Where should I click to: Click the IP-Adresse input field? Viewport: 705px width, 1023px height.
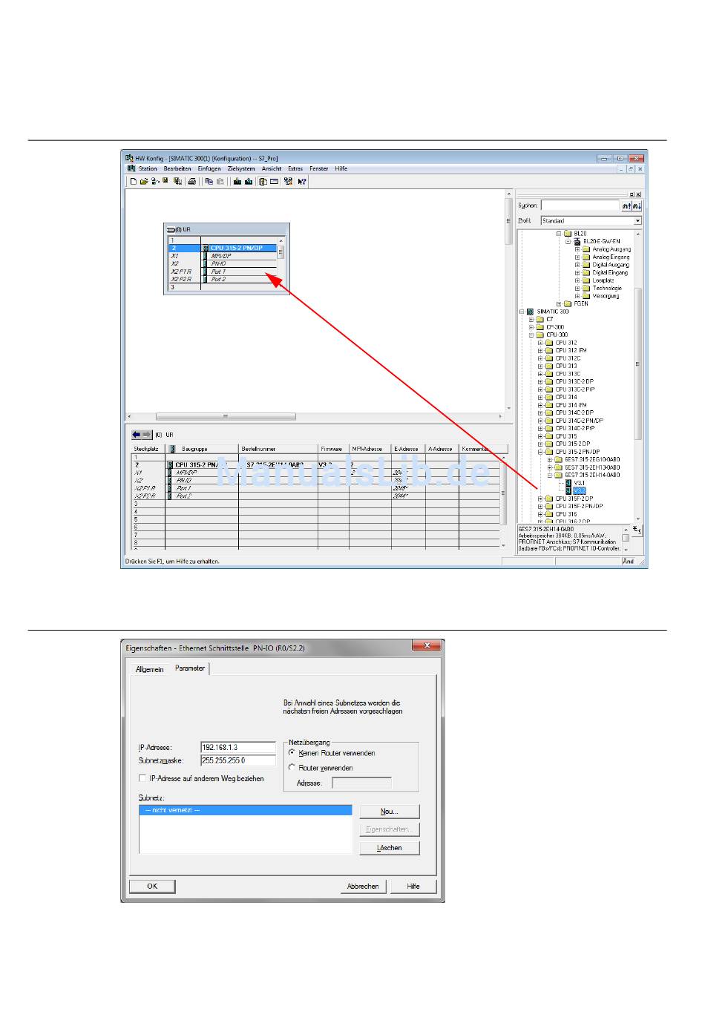coord(239,747)
